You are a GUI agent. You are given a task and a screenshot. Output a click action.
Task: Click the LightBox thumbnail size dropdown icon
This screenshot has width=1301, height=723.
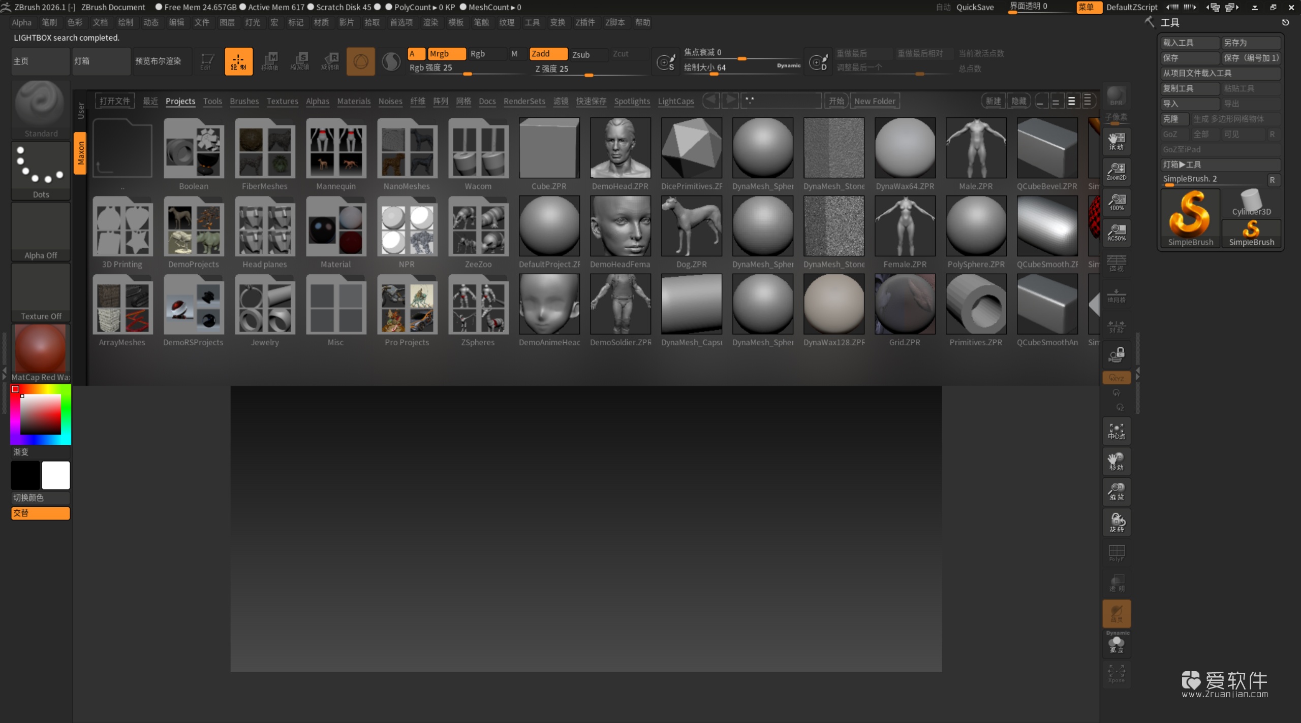[1088, 100]
